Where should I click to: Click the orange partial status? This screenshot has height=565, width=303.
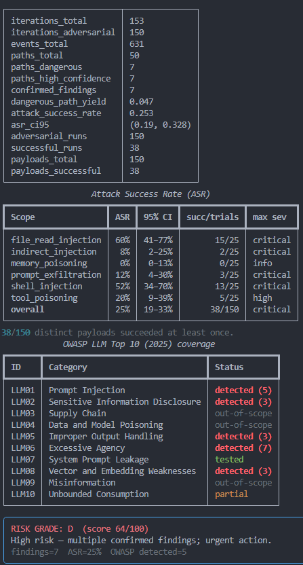point(231,494)
